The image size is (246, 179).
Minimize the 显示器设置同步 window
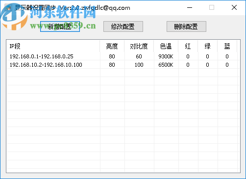190,7
